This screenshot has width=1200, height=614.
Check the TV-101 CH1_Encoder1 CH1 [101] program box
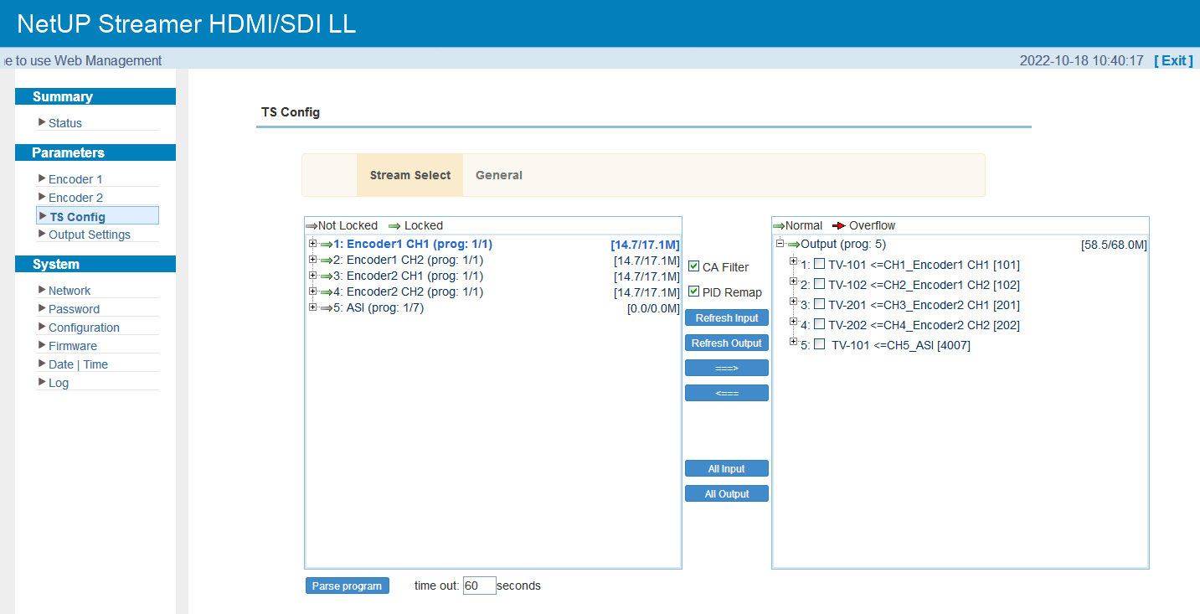click(820, 265)
